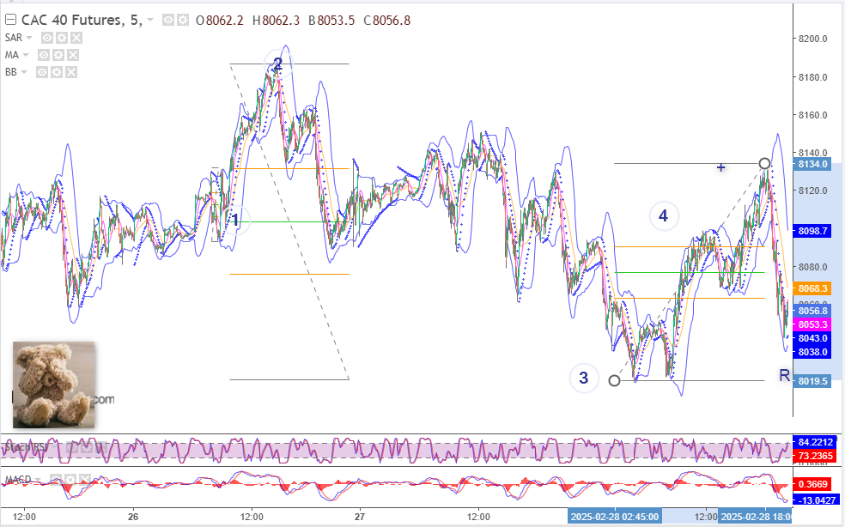Grab the lower anchor circle beside wave 3
845x527 pixels.
(614, 381)
